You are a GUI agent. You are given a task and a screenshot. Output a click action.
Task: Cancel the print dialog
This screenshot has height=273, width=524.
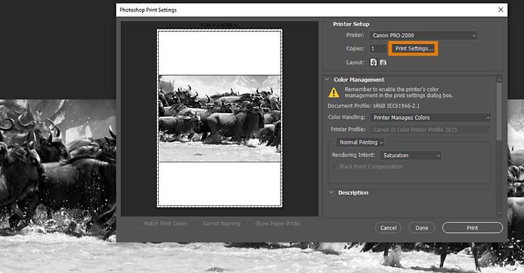coord(388,228)
